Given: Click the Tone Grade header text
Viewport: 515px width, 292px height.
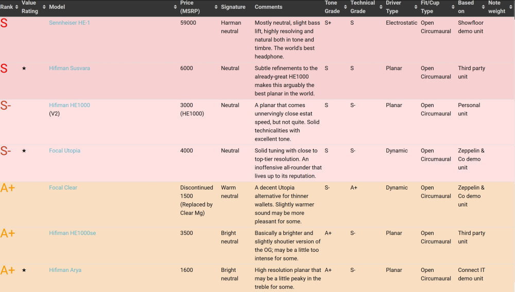Looking at the screenshot, I should pyautogui.click(x=332, y=7).
